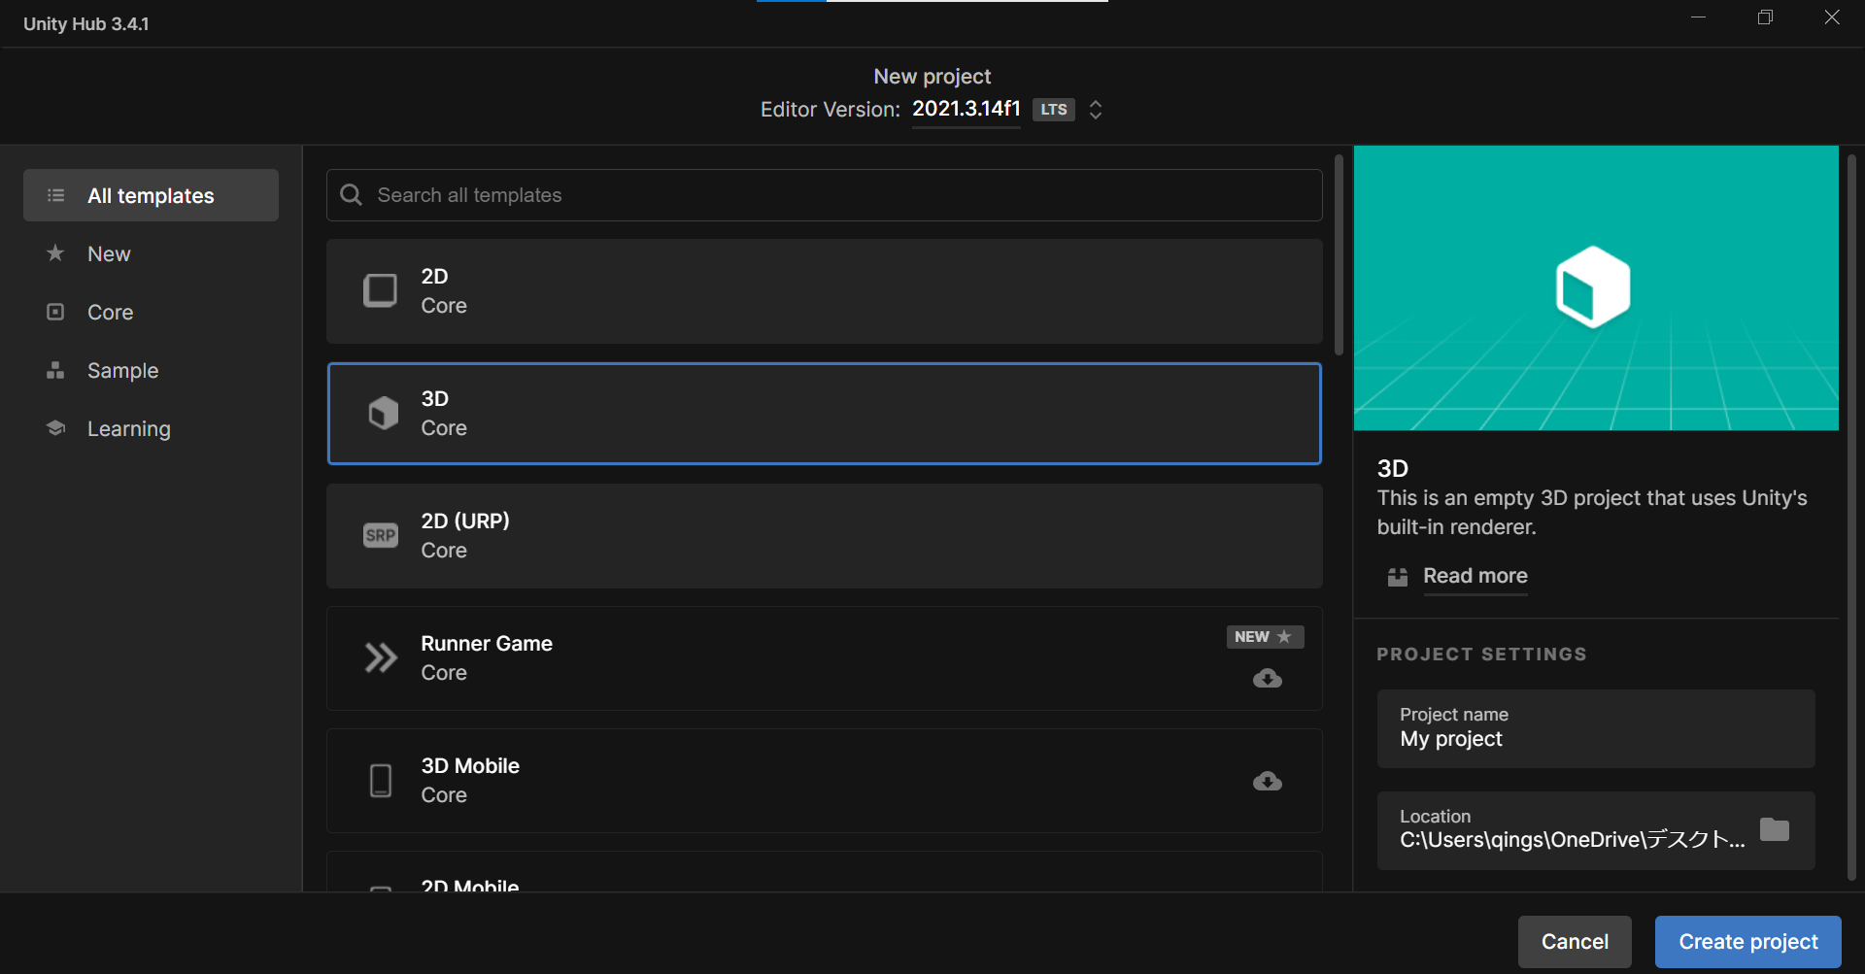Viewport: 1865px width, 974px height.
Task: Download the Runner Game template via cloud icon
Action: tap(1267, 679)
